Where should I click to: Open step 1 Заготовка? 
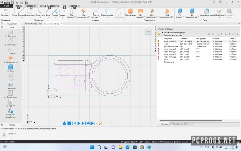click(11, 33)
